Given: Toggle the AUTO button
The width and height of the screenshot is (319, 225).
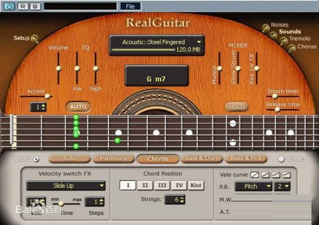Looking at the screenshot, I should [x=78, y=107].
